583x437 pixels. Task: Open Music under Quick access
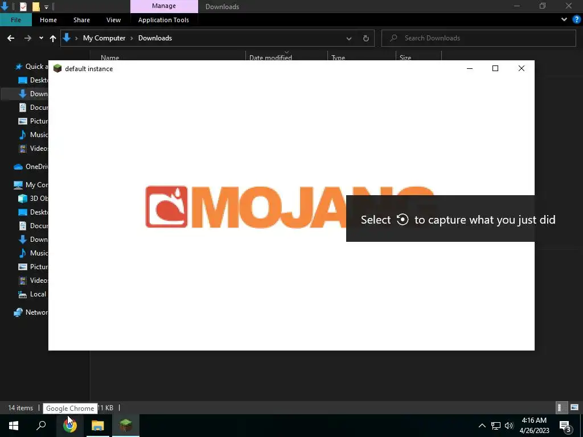click(x=34, y=134)
